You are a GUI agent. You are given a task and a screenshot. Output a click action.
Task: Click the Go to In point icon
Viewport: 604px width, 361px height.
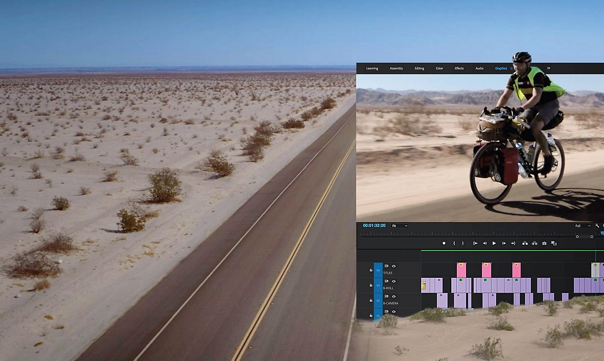(x=475, y=243)
